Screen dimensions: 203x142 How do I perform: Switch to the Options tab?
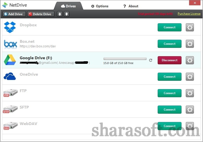(100, 6)
